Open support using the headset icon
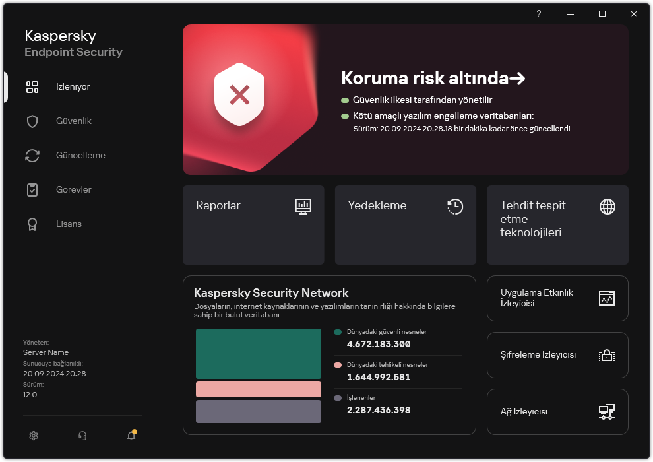This screenshot has height=462, width=653. [x=82, y=436]
